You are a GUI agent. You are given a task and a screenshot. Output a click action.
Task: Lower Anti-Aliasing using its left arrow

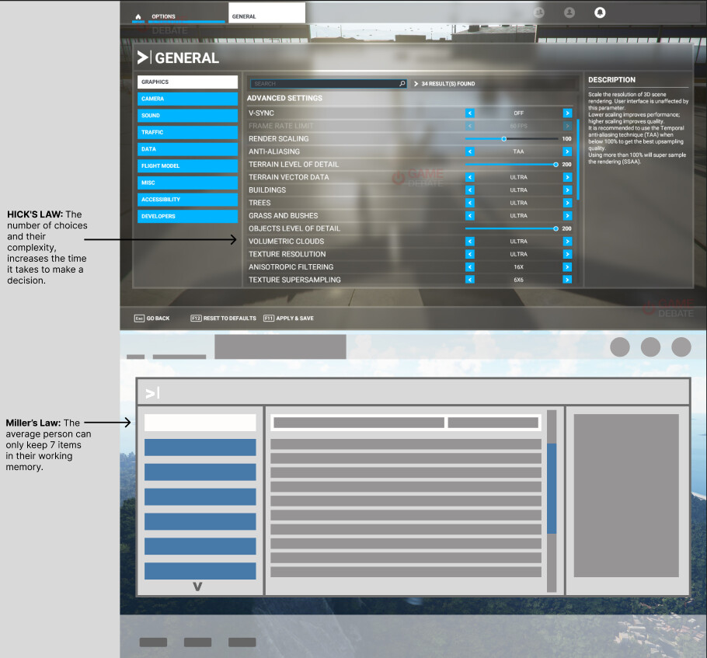469,151
